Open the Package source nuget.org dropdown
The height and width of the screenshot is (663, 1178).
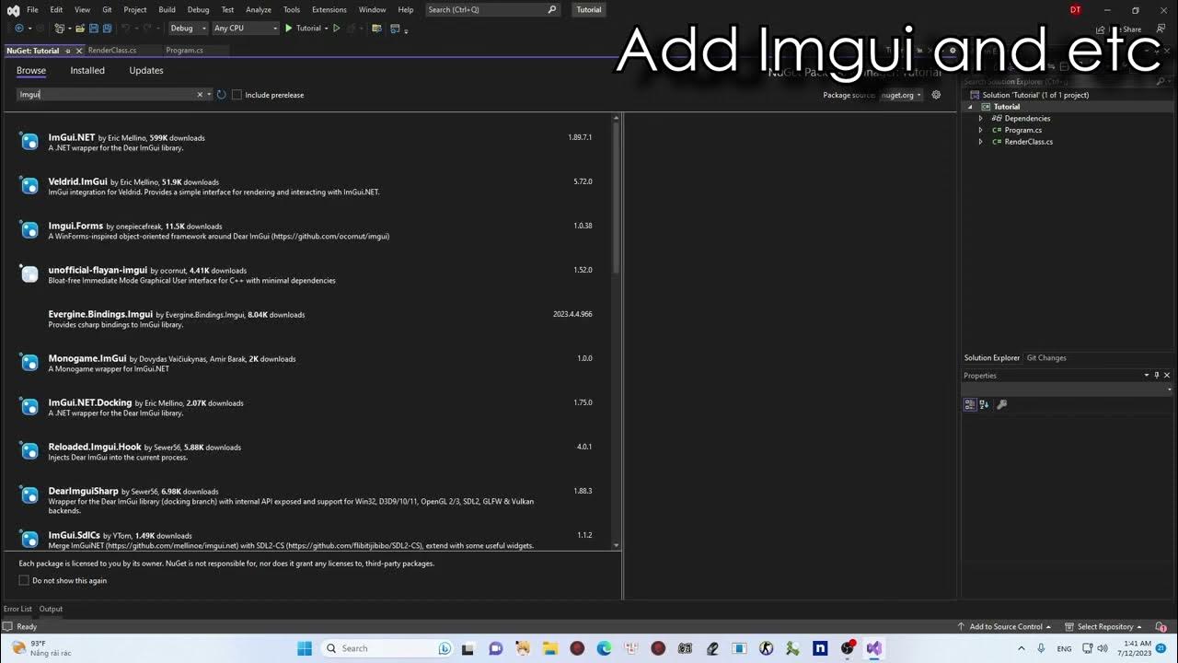901,95
